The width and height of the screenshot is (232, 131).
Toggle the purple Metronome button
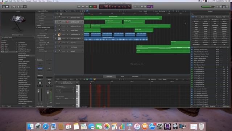coord(152,7)
